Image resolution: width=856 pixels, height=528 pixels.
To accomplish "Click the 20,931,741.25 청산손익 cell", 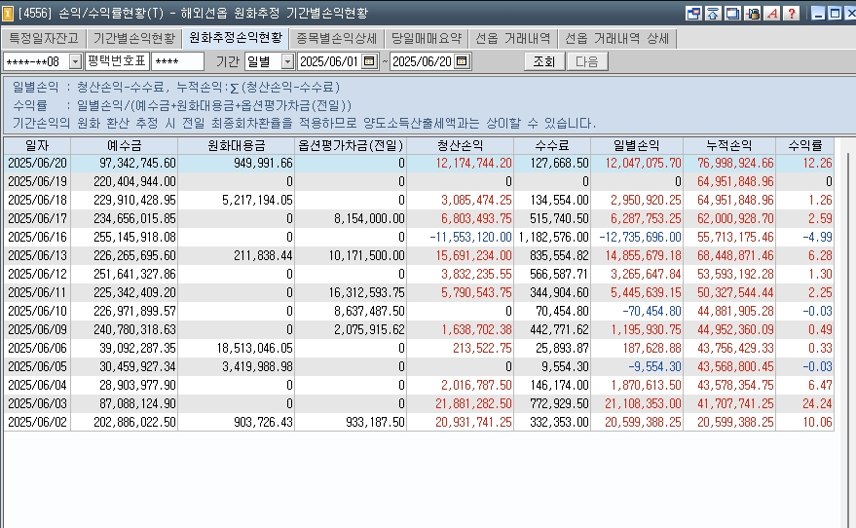I will coord(461,423).
